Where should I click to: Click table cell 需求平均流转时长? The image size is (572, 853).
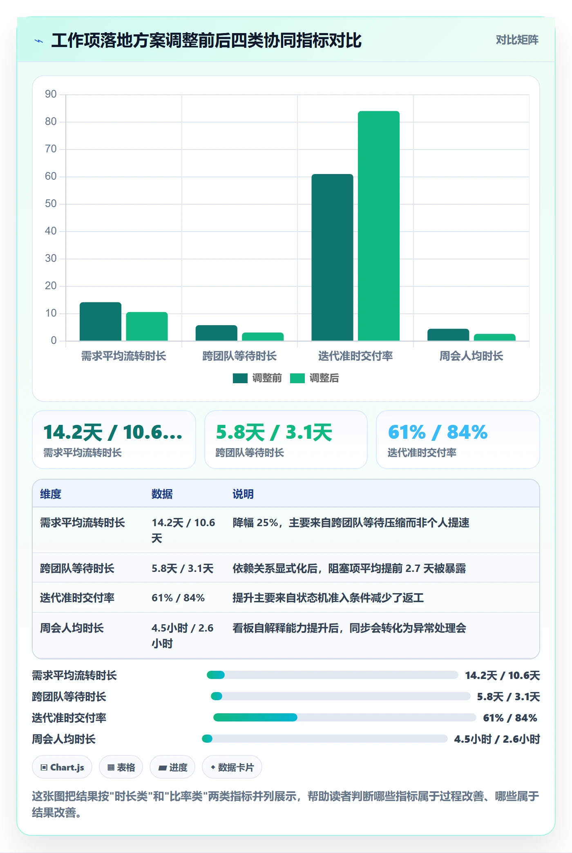[x=82, y=523]
